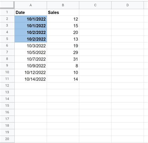Select cell with sales value 8
148x143 pixels.
(x=63, y=66)
